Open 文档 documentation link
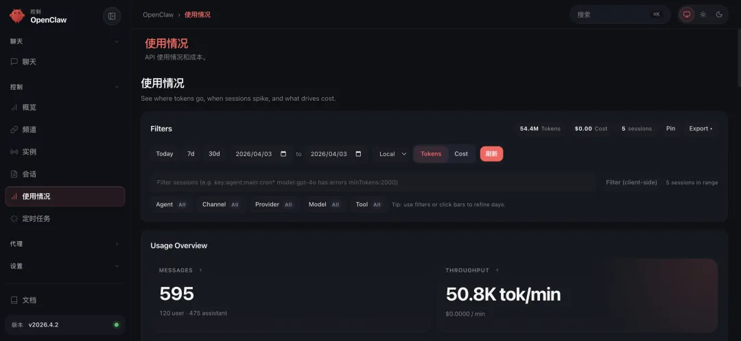The image size is (741, 341). 29,300
